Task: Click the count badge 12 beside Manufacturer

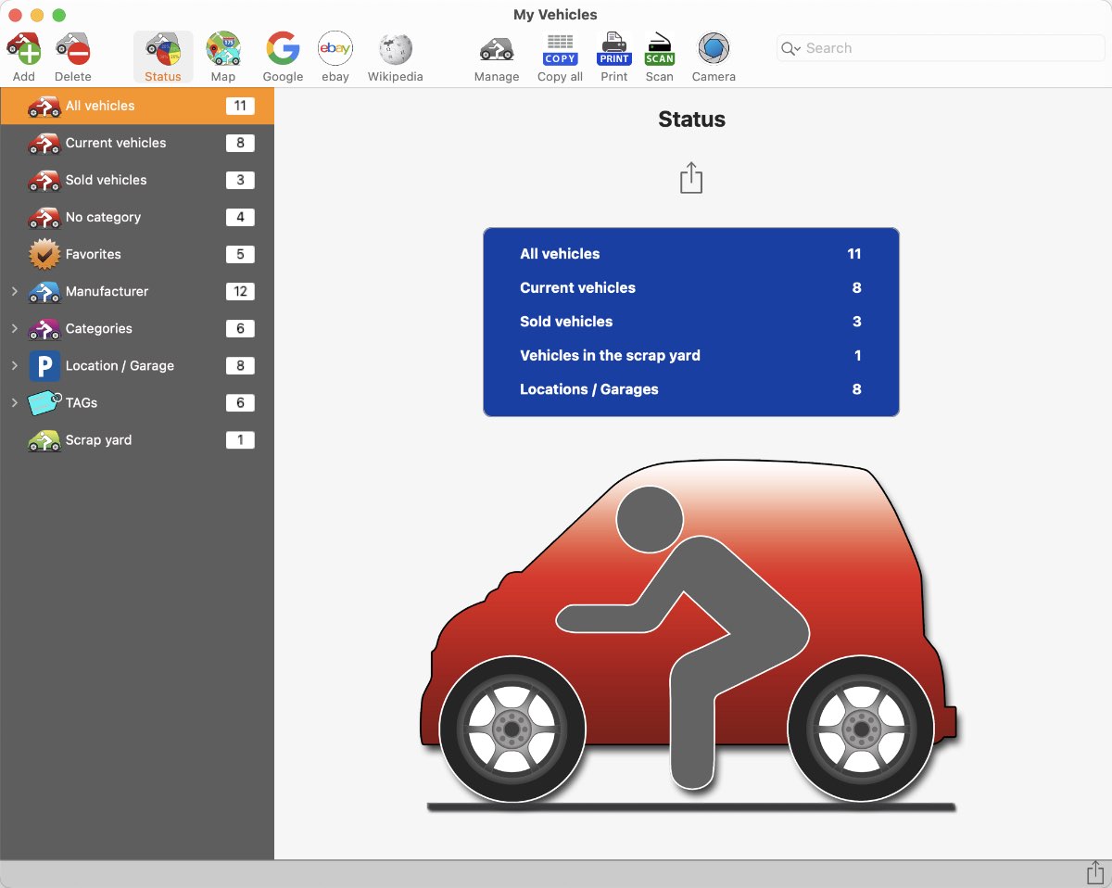Action: [240, 291]
